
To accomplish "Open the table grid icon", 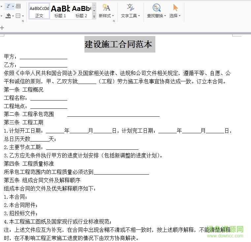I will (18, 6).
